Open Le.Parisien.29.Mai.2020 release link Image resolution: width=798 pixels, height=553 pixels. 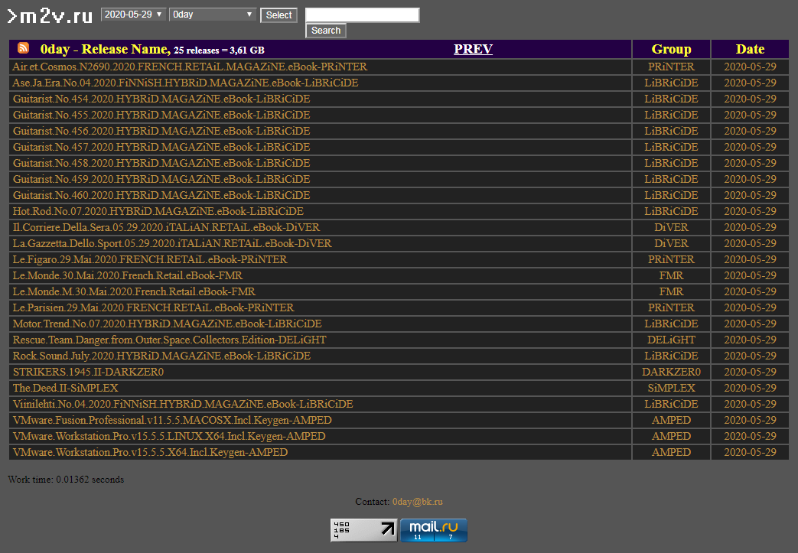pos(153,307)
